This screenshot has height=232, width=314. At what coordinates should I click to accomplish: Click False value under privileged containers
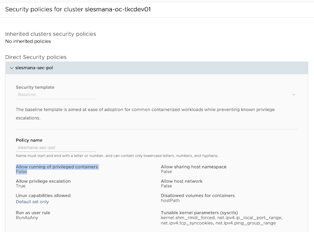point(22,172)
